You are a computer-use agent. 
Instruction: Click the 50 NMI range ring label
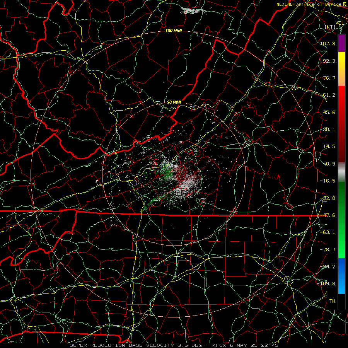coord(174,102)
